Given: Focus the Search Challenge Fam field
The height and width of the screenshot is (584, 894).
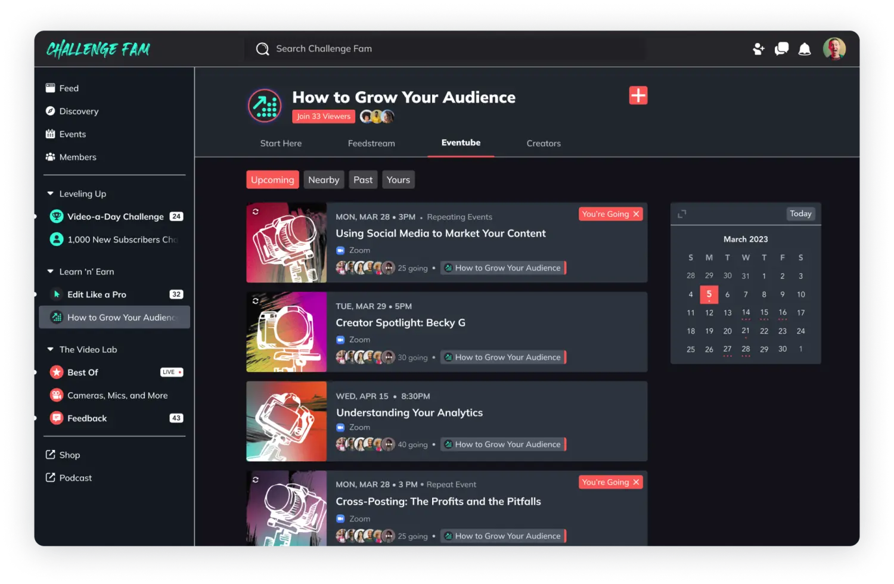Looking at the screenshot, I should pos(445,49).
